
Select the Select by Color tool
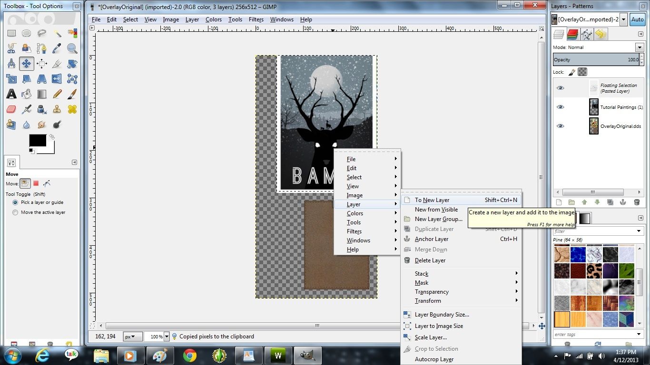72,33
